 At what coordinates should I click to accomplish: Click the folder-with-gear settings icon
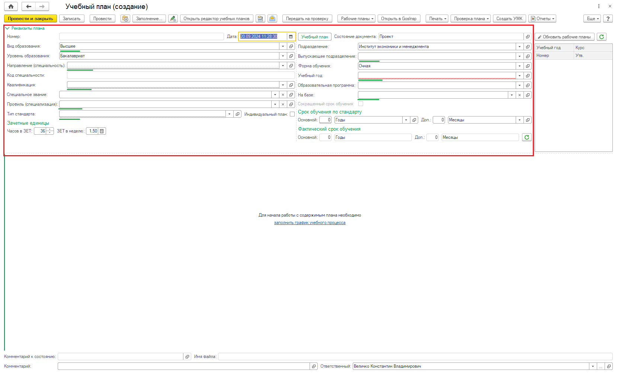[x=125, y=19]
